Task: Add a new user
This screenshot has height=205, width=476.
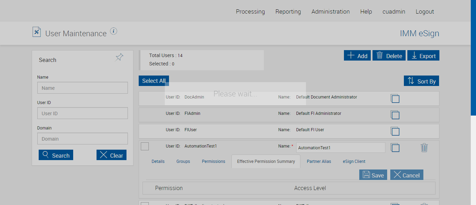Action: [x=357, y=56]
